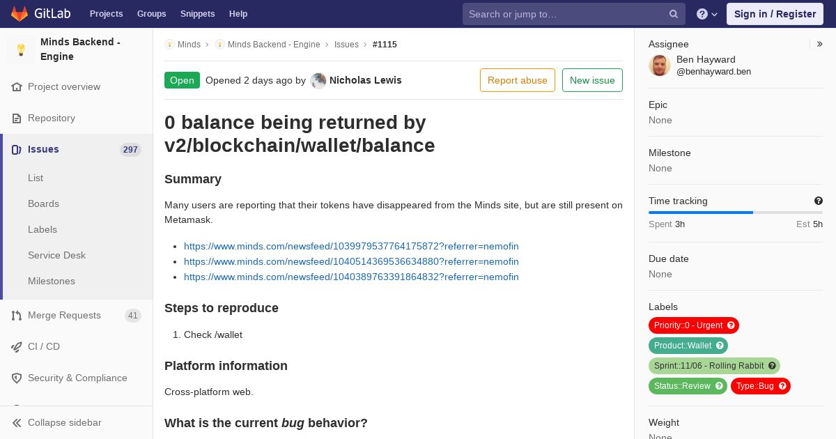Click the GitLab fox logo
836x439 pixels.
[20, 13]
